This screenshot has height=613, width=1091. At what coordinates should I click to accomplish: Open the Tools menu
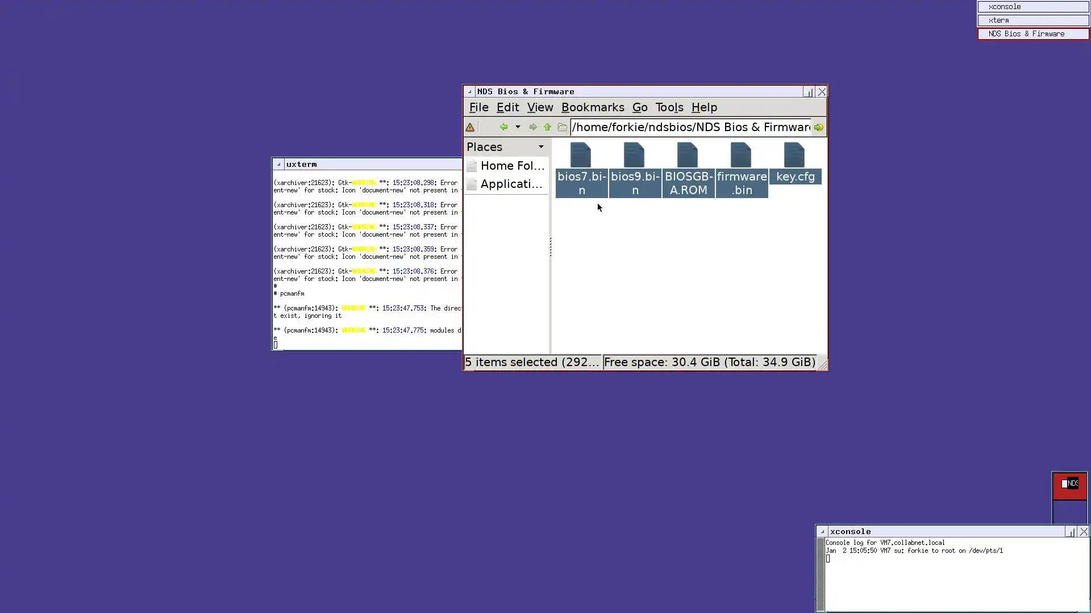pos(669,107)
